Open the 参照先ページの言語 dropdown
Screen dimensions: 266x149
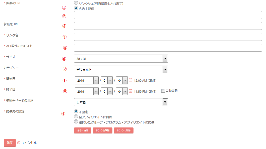(121, 102)
